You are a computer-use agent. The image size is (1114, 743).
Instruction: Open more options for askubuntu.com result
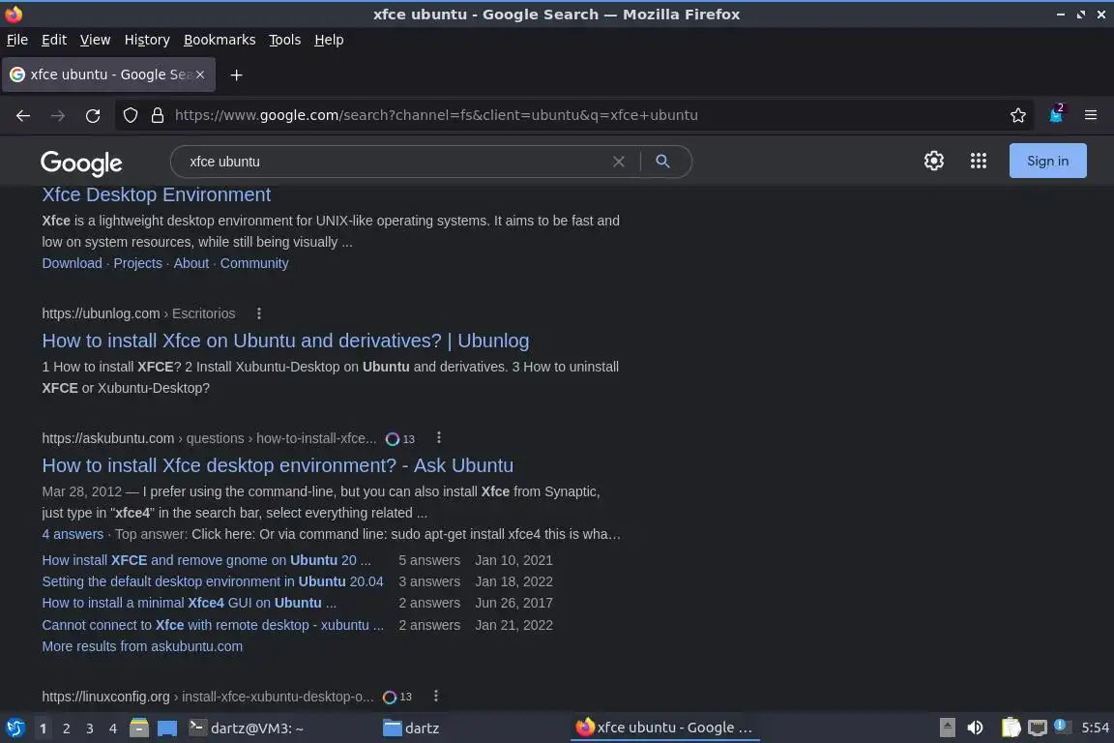[x=438, y=438]
